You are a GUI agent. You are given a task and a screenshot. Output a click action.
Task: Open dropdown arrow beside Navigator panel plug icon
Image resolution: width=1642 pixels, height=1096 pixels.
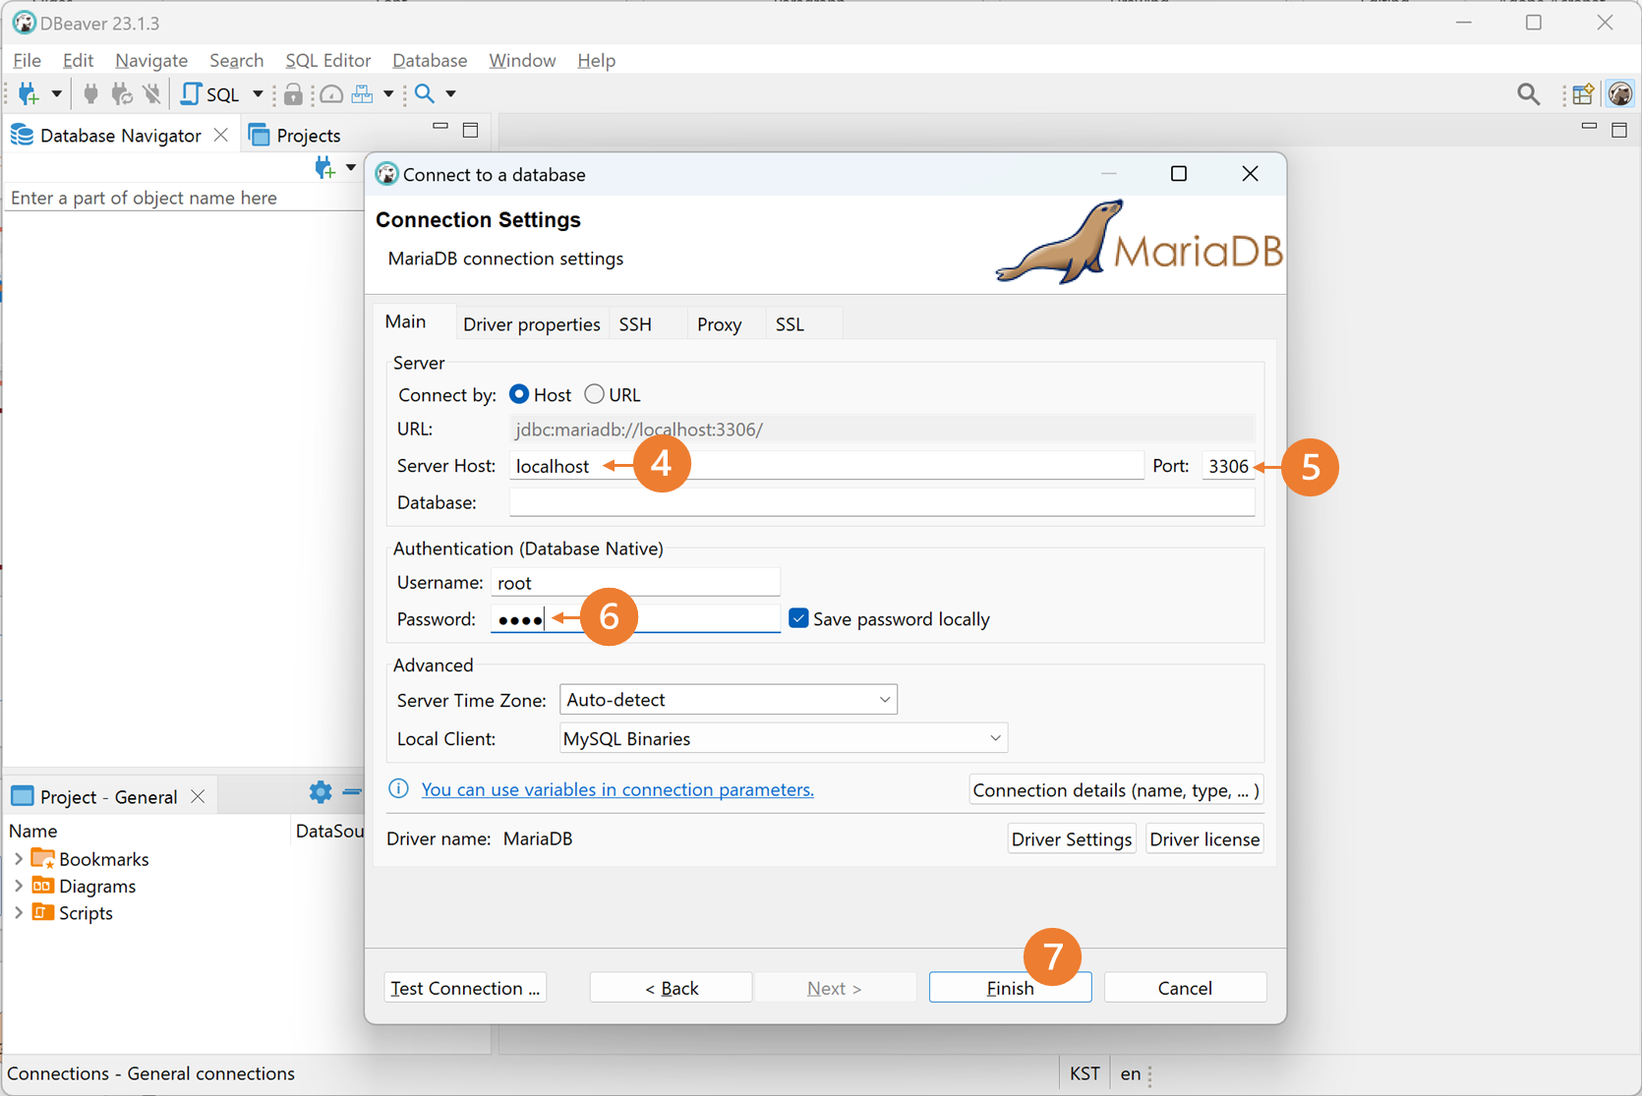[x=351, y=167]
